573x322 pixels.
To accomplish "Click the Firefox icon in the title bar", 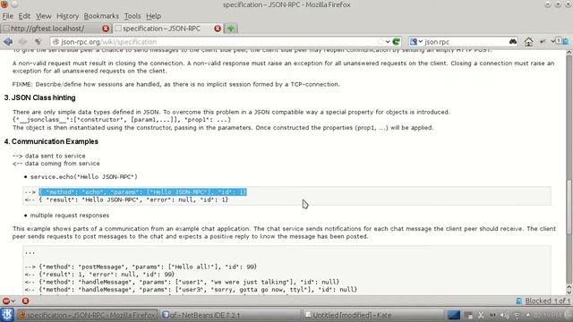I will tap(4, 4).
